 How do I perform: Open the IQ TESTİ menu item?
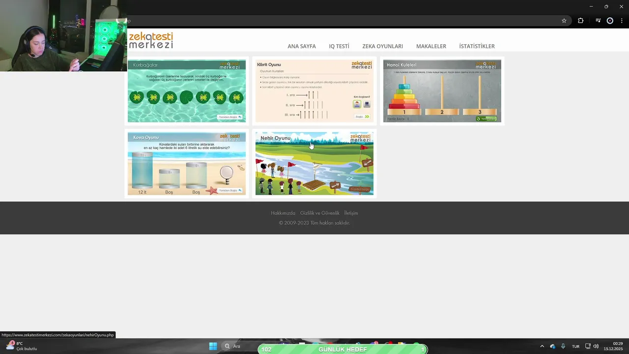(339, 46)
